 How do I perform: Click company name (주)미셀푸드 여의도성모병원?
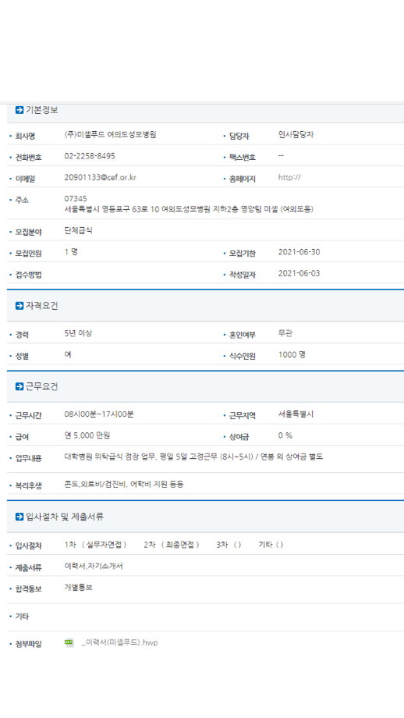point(110,135)
